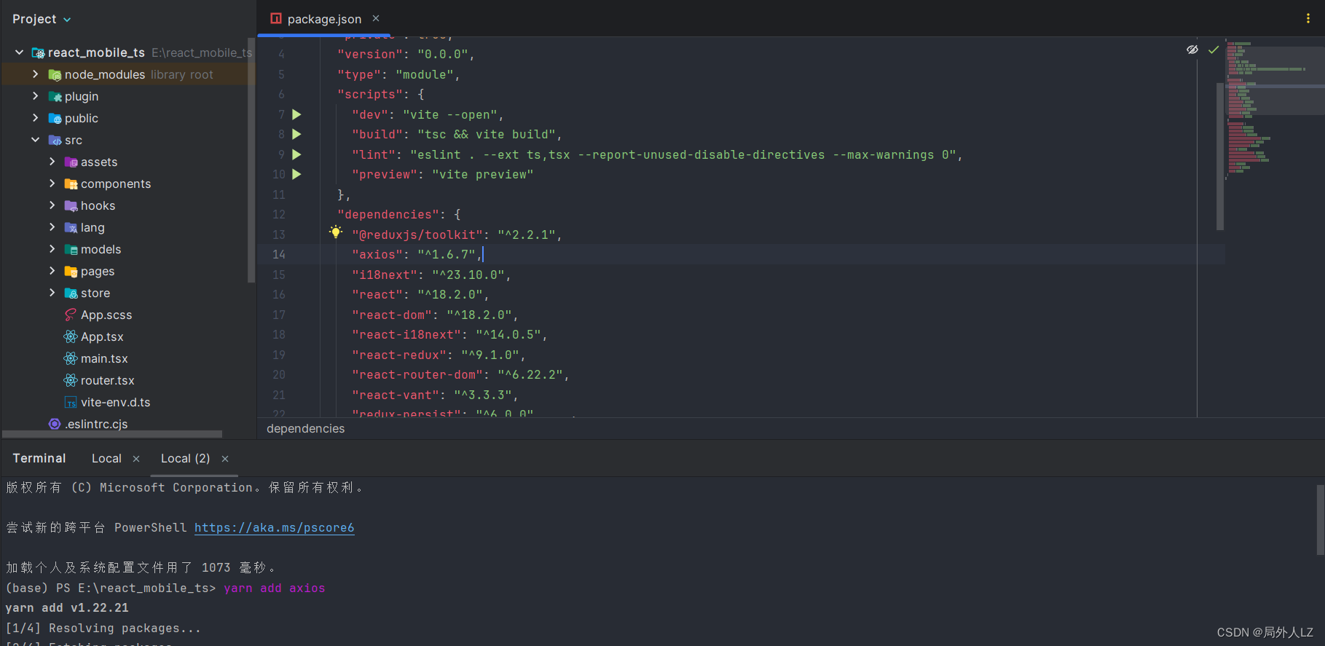Collapse the src folder
Screen dimensions: 1325x646
36,140
